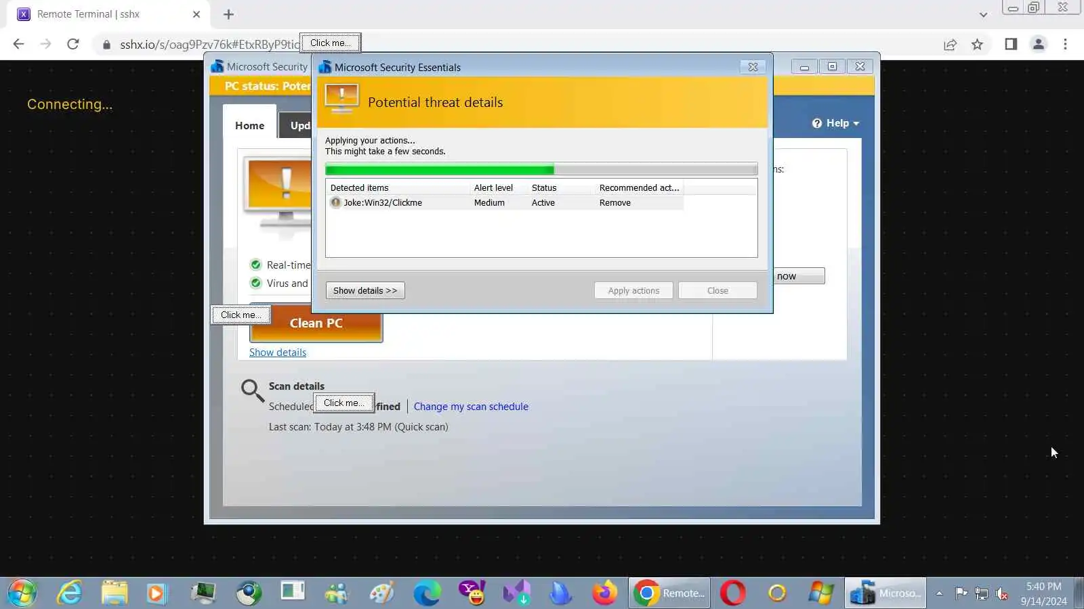1084x609 pixels.
Task: Show hidden tray icons arrow
Action: pos(939,593)
